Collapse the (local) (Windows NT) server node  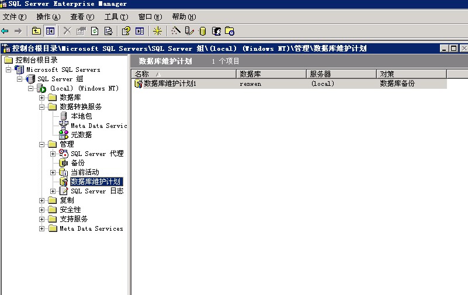(x=31, y=88)
